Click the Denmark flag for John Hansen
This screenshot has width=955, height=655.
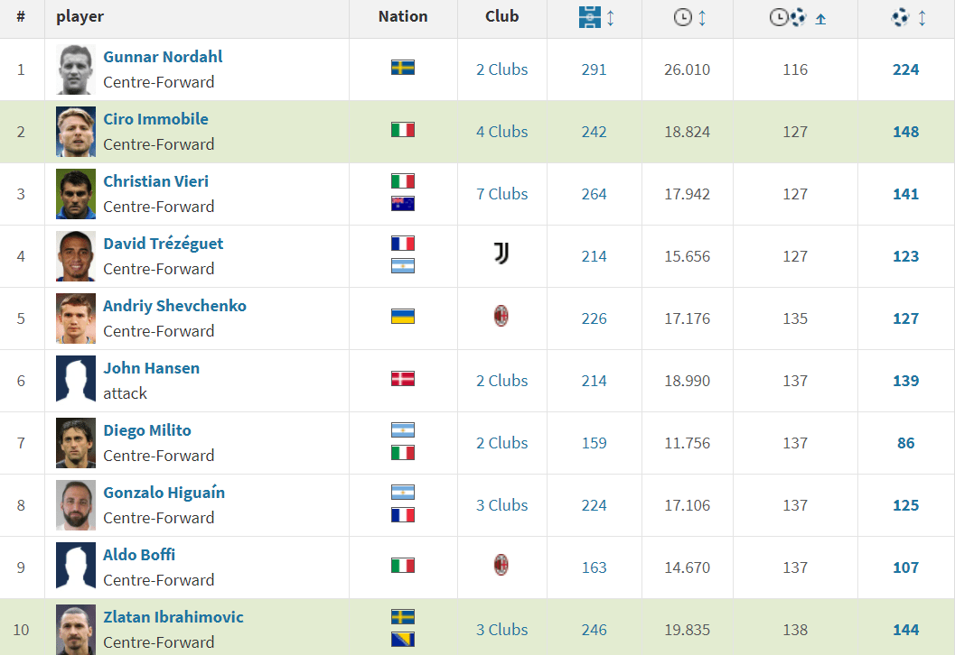click(402, 377)
